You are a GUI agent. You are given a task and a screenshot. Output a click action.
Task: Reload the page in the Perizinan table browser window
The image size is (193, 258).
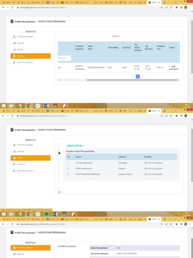[12, 7]
